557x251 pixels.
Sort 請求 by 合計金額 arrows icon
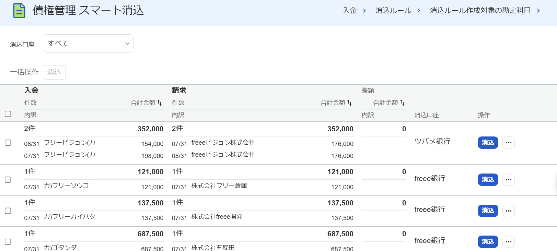coord(349,103)
